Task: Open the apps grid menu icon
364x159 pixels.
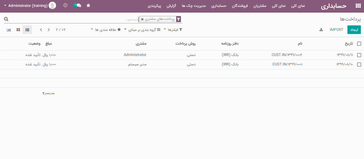Action: point(358,6)
